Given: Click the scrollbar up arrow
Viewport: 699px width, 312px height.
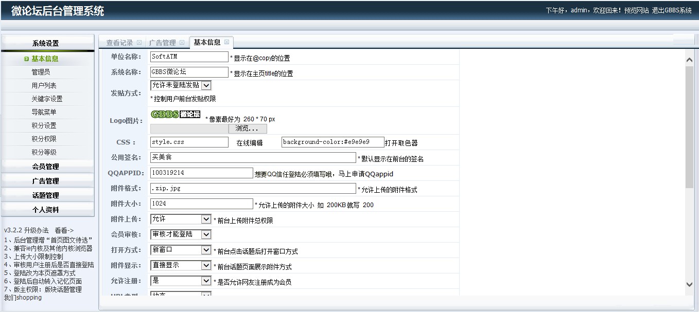Looking at the screenshot, I should pos(690,60).
